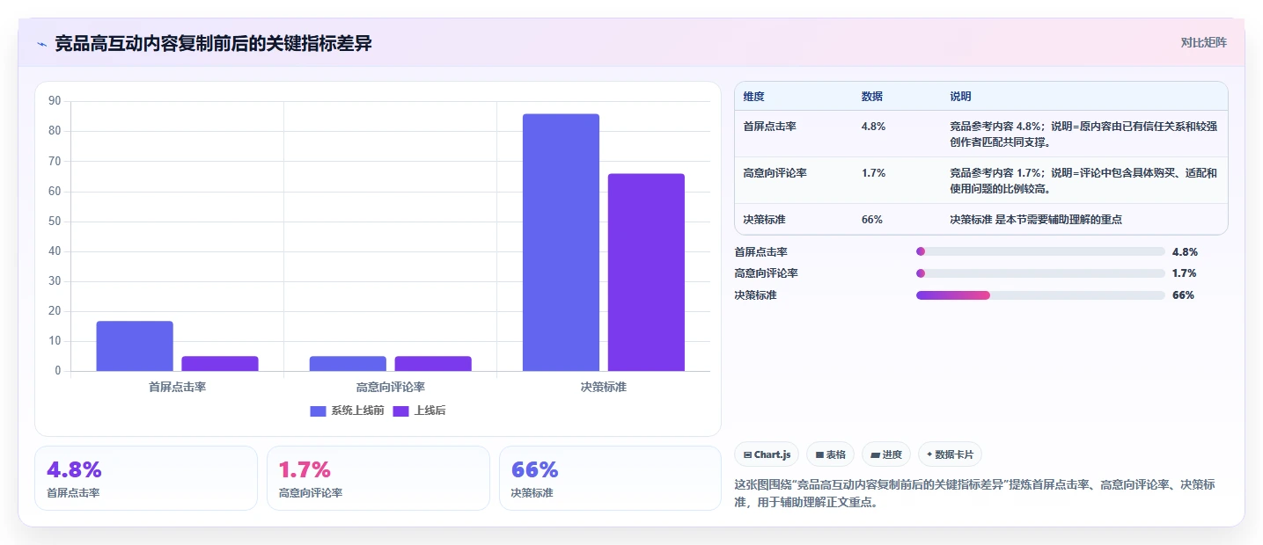Select the 1.7% 高意向评论率 stat card
Screen dimensions: 1263x545
(x=378, y=478)
